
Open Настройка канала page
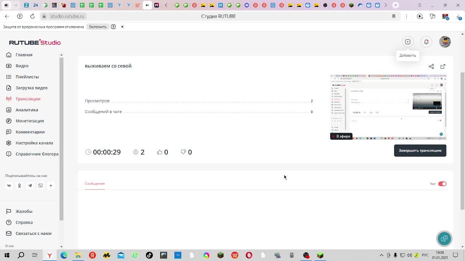[34, 143]
